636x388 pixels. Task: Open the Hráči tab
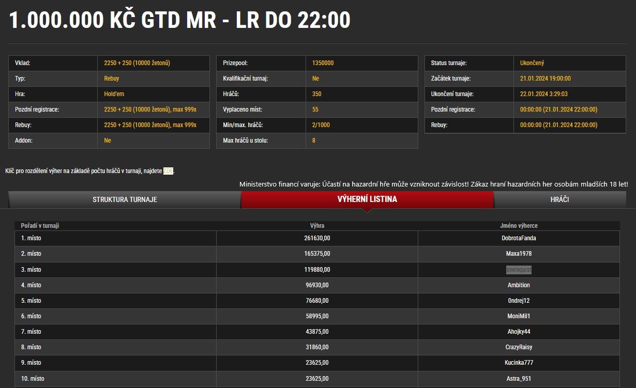pos(559,199)
